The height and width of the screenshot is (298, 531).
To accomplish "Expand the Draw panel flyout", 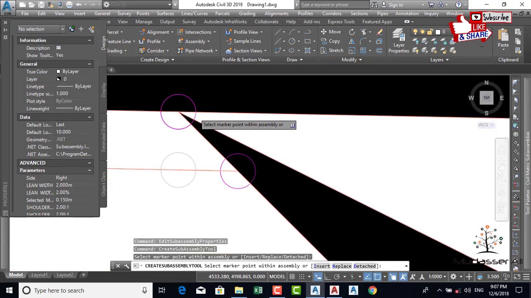I will 295,60.
